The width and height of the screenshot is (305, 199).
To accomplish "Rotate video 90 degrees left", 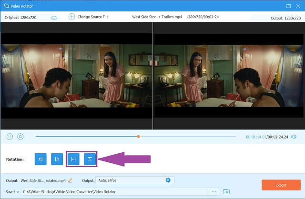I will pos(41,159).
